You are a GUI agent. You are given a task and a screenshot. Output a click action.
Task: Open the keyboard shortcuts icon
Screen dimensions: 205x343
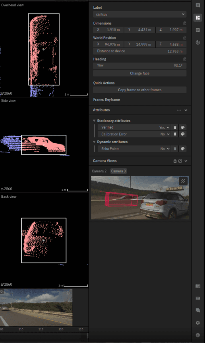click(197, 298)
